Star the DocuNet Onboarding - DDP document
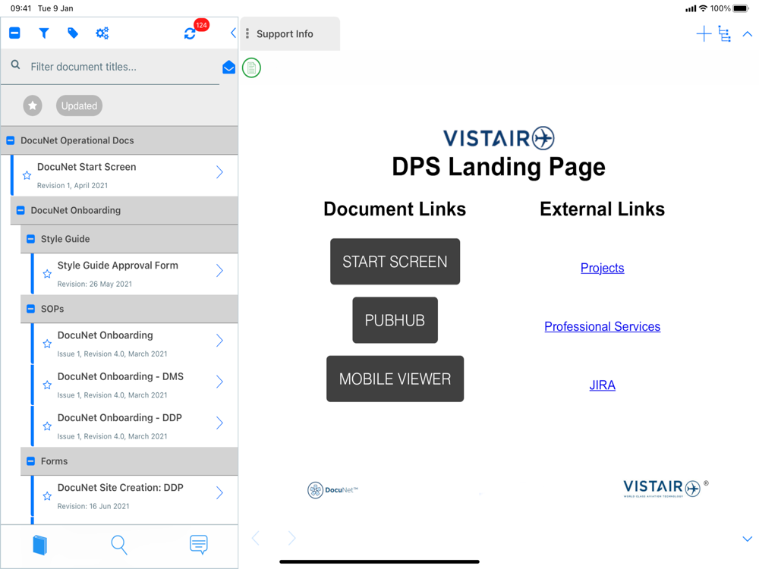Screen dimensions: 759x569 pos(47,426)
